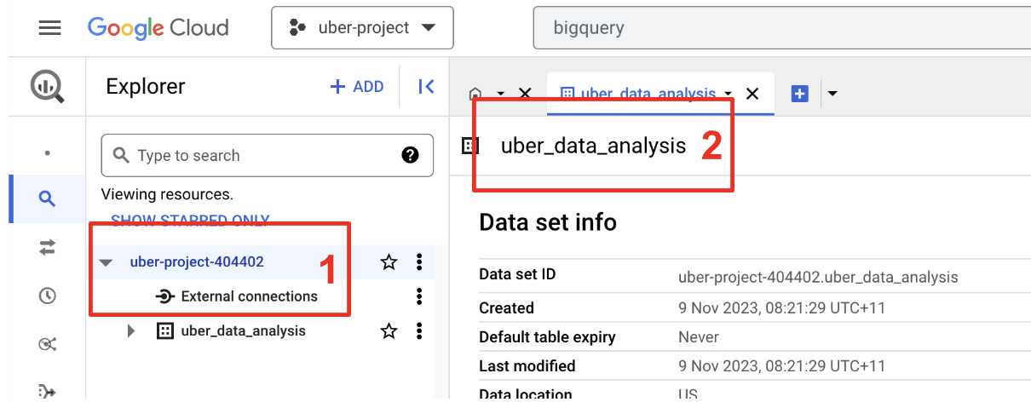Open the main navigation hamburger menu
This screenshot has height=402, width=1031.
pos(49,27)
